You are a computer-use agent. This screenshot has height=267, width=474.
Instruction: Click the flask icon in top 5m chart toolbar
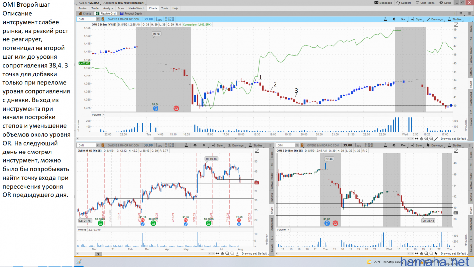(385, 19)
